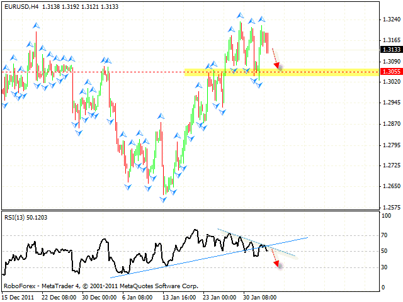
Task: Select the descending RSI trendline
Action: [x=258, y=242]
